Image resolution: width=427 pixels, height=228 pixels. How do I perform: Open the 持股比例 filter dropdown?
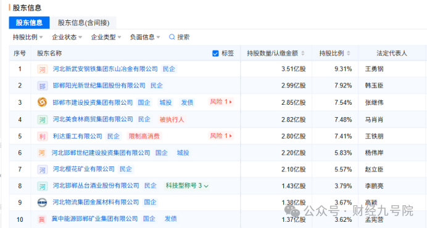tap(28, 37)
